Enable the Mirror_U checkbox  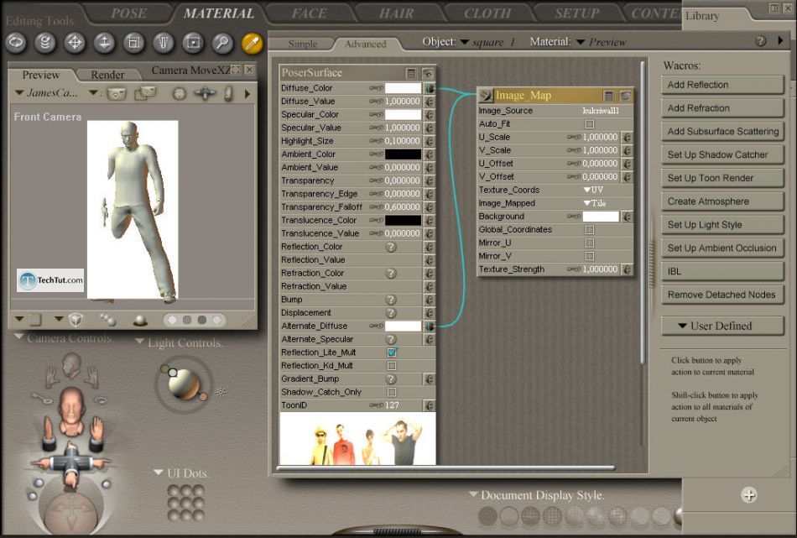point(590,243)
